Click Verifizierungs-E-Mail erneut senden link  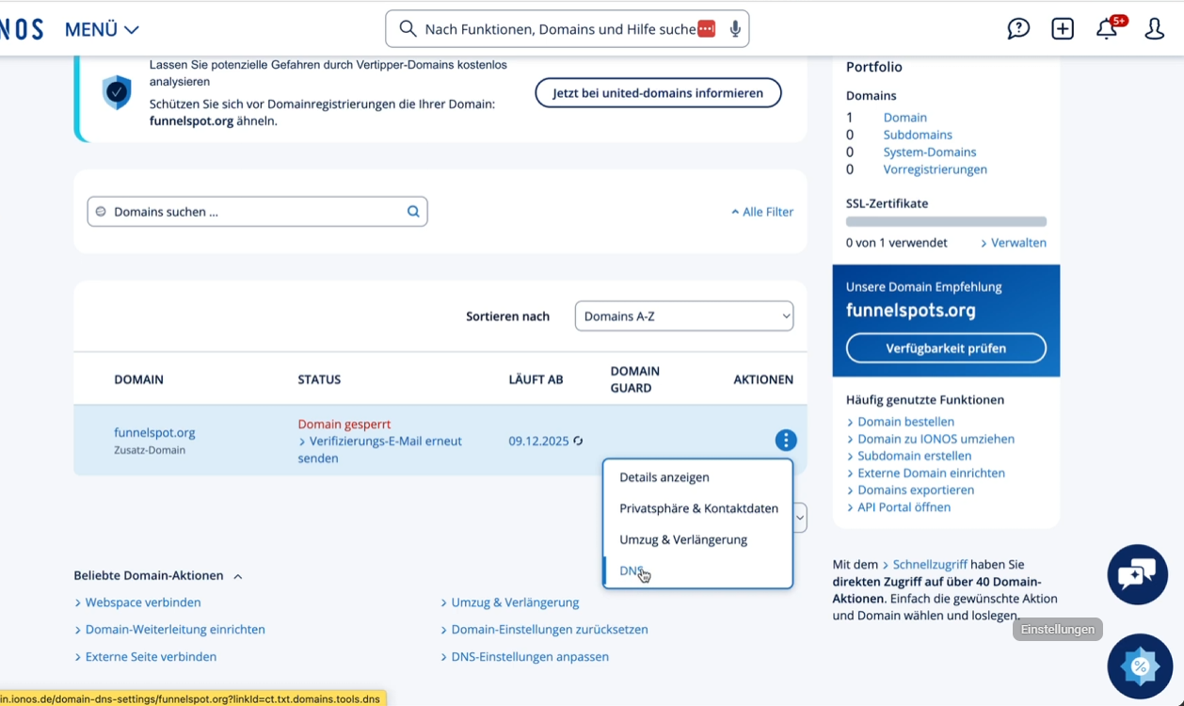(x=380, y=450)
